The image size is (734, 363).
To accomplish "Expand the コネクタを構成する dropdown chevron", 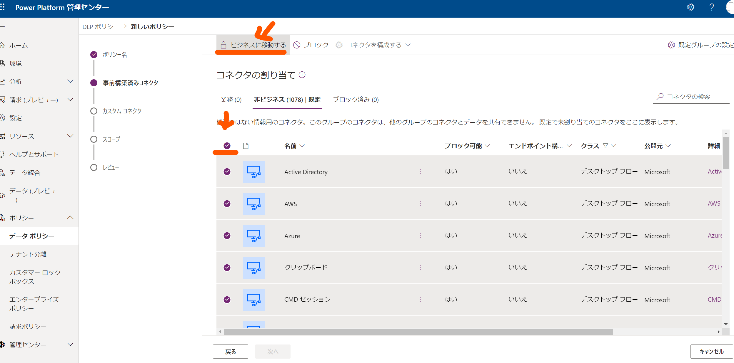I will [408, 45].
